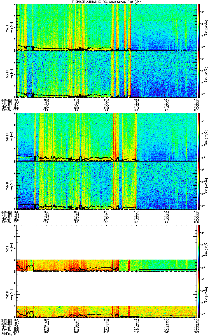Click the X_RE_GSE label below the THD panels

[6, 212]
